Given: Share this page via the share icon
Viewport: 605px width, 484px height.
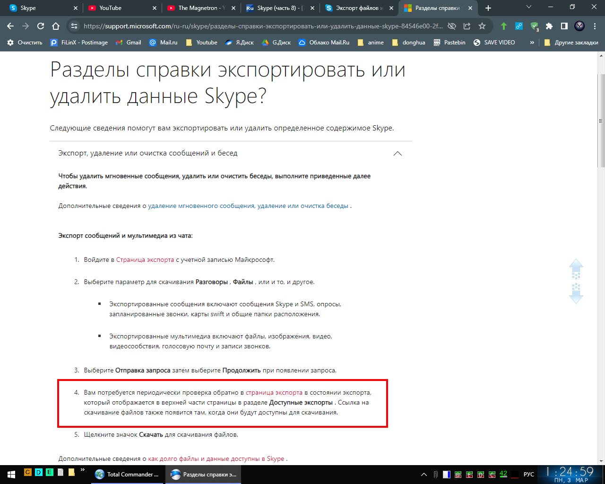Looking at the screenshot, I should pos(467,26).
